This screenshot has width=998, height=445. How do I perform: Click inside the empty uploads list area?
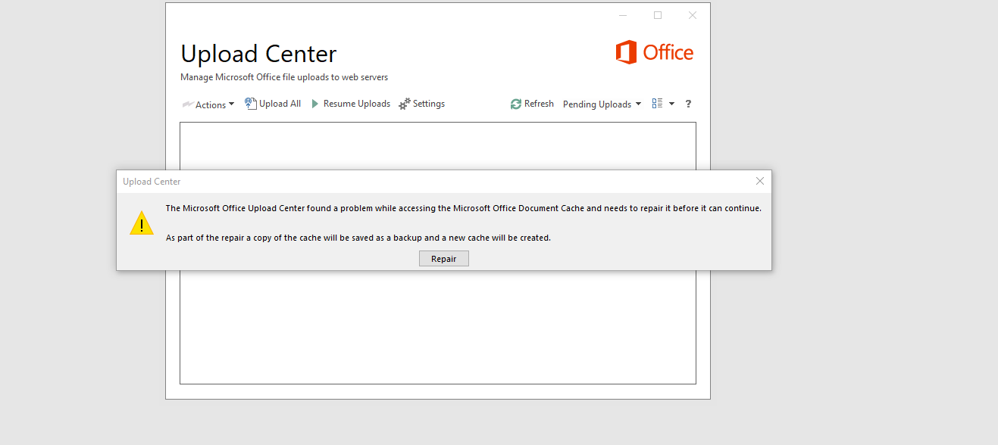438,325
